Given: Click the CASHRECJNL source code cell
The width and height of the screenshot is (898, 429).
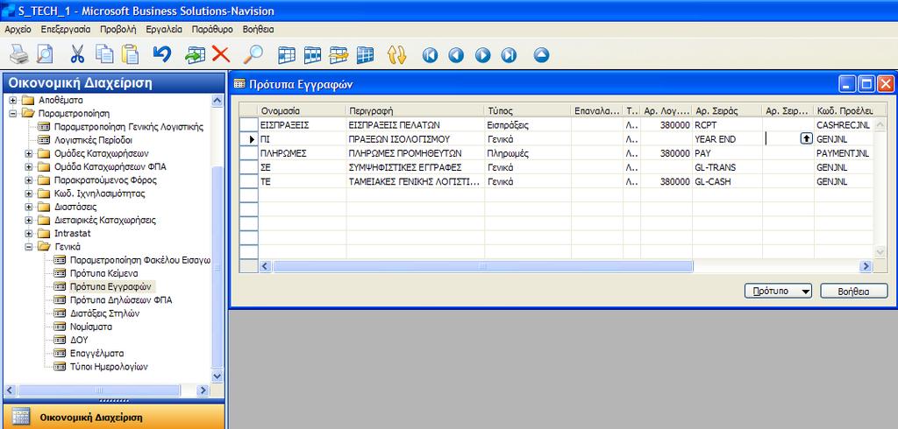Looking at the screenshot, I should [x=843, y=124].
